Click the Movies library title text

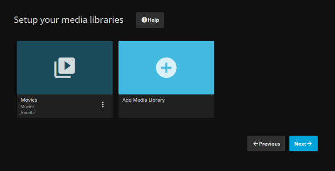pos(29,100)
